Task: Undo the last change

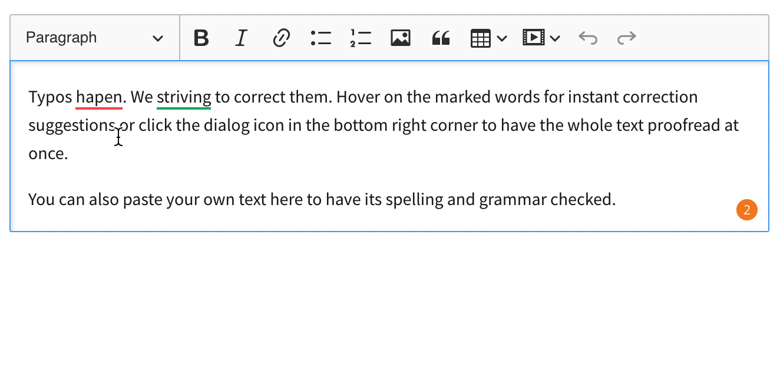Action: [x=588, y=38]
